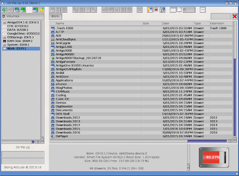Click the info panel scroll-down arrow
239x176 pixels.
point(188,169)
